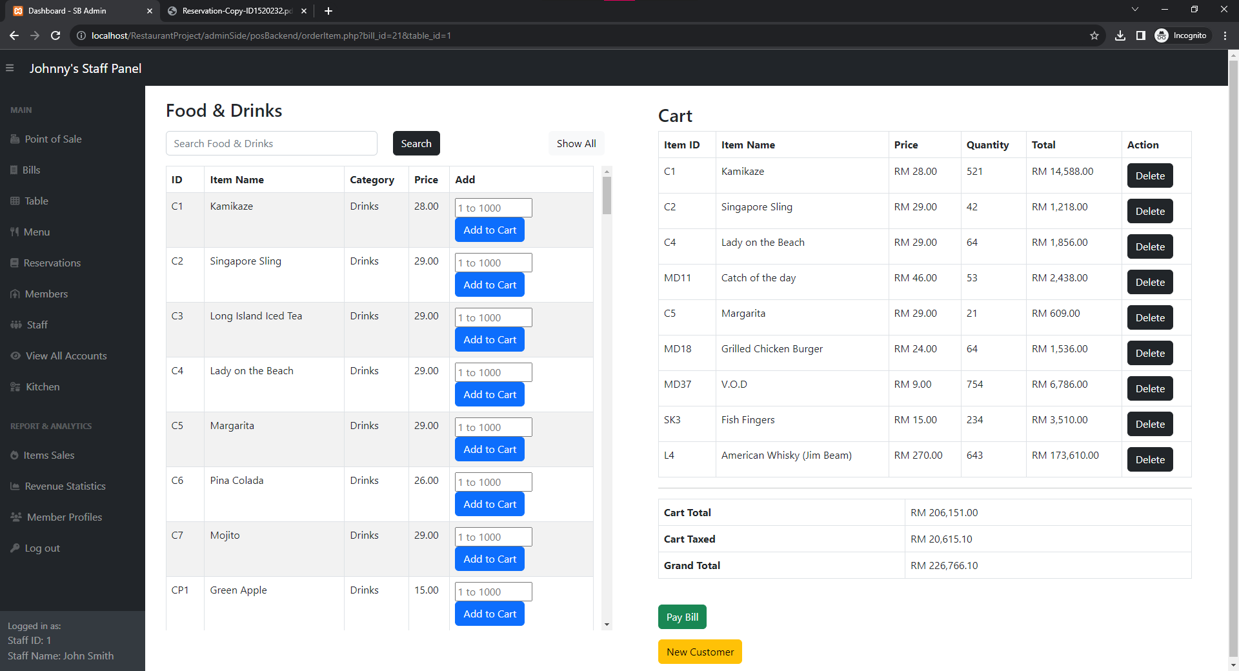Click the New Customer button
Image resolution: width=1239 pixels, height=671 pixels.
[x=700, y=652]
